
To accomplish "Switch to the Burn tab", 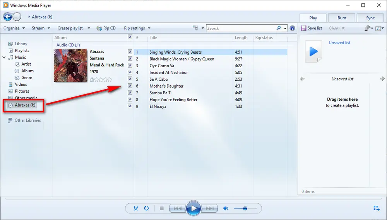I will [342, 18].
